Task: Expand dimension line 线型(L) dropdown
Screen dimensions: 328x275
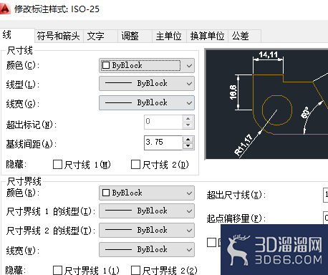Action: 147,83
